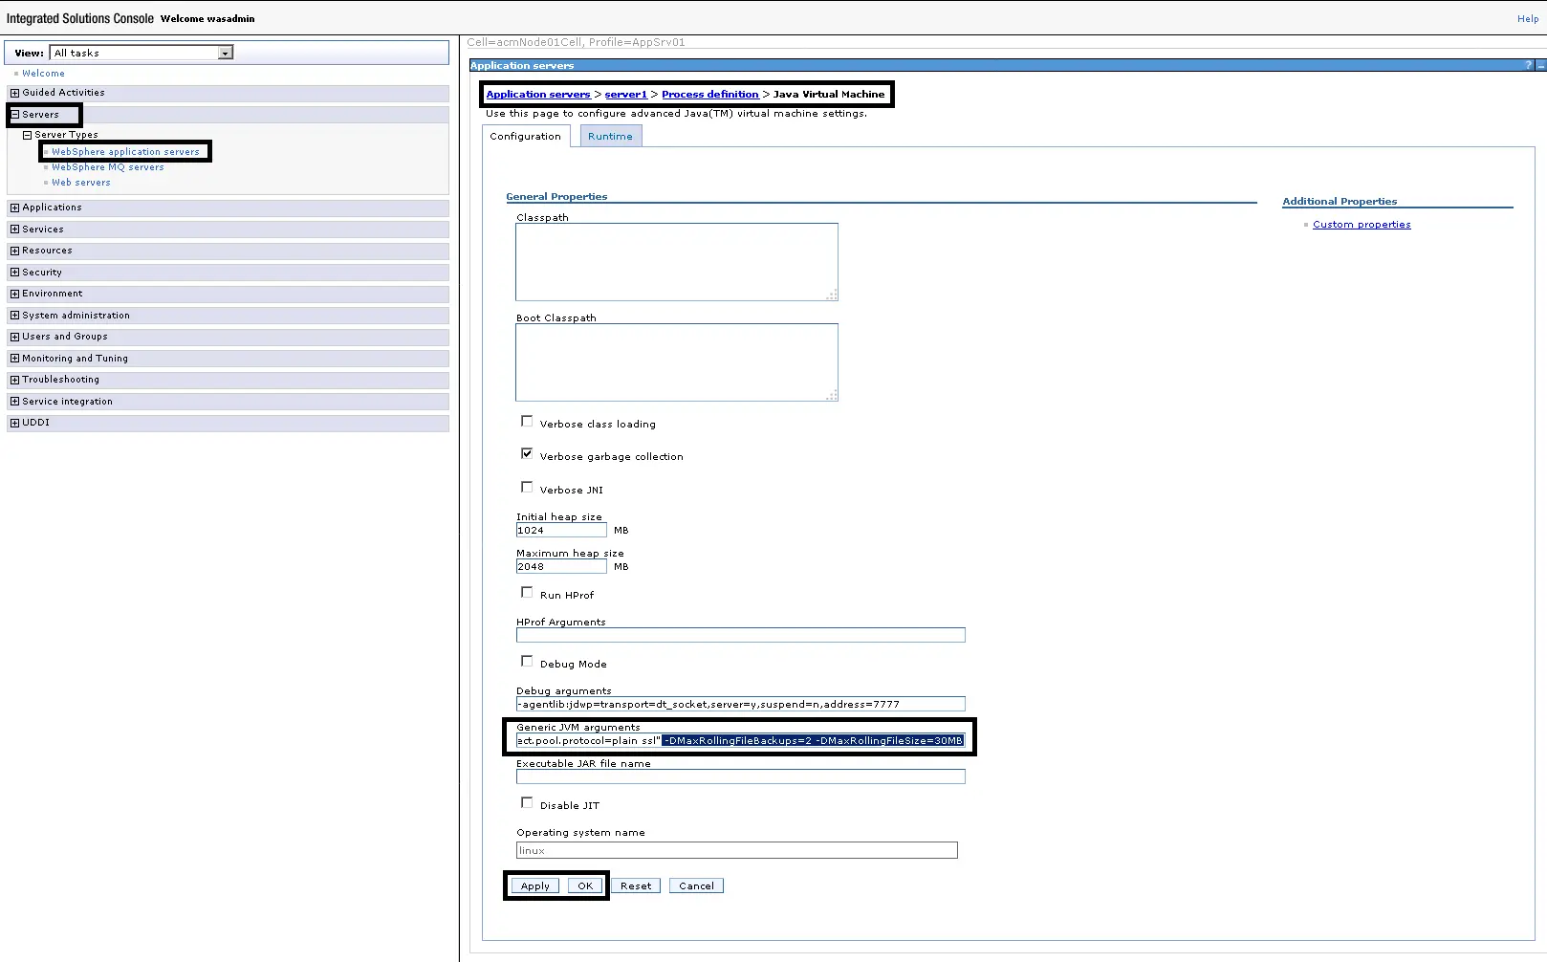Screen dimensions: 1547x962
Task: Expand the UDDI section
Action: coord(14,422)
